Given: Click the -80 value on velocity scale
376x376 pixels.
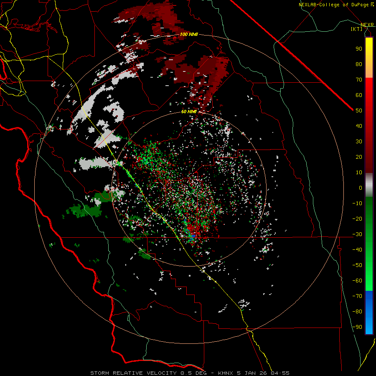Looking at the screenshot, I should pos(357,312).
